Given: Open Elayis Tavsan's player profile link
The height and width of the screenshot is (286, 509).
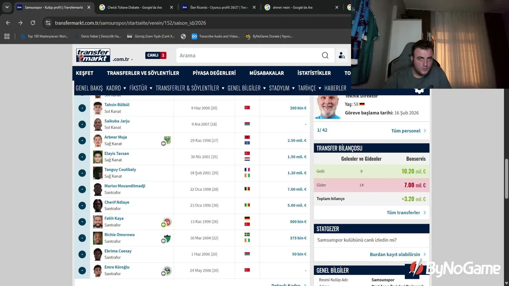Looking at the screenshot, I should pos(117,153).
